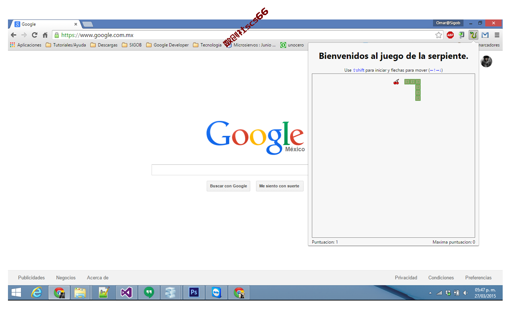Click the Maxima puntuacion: 0 text
The width and height of the screenshot is (509, 318).
(x=454, y=242)
